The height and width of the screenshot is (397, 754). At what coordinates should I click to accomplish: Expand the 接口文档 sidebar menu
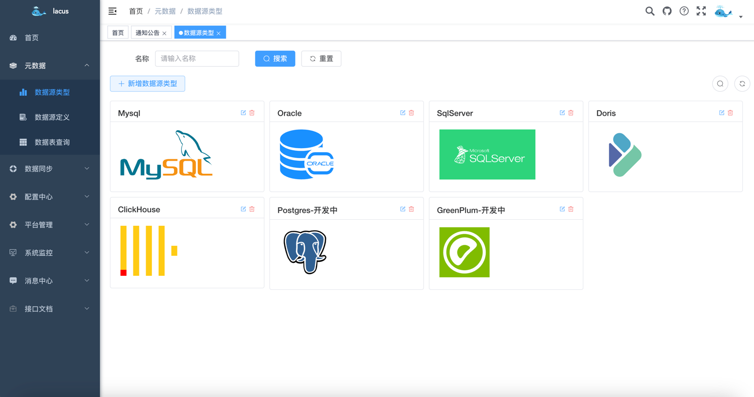pos(50,309)
